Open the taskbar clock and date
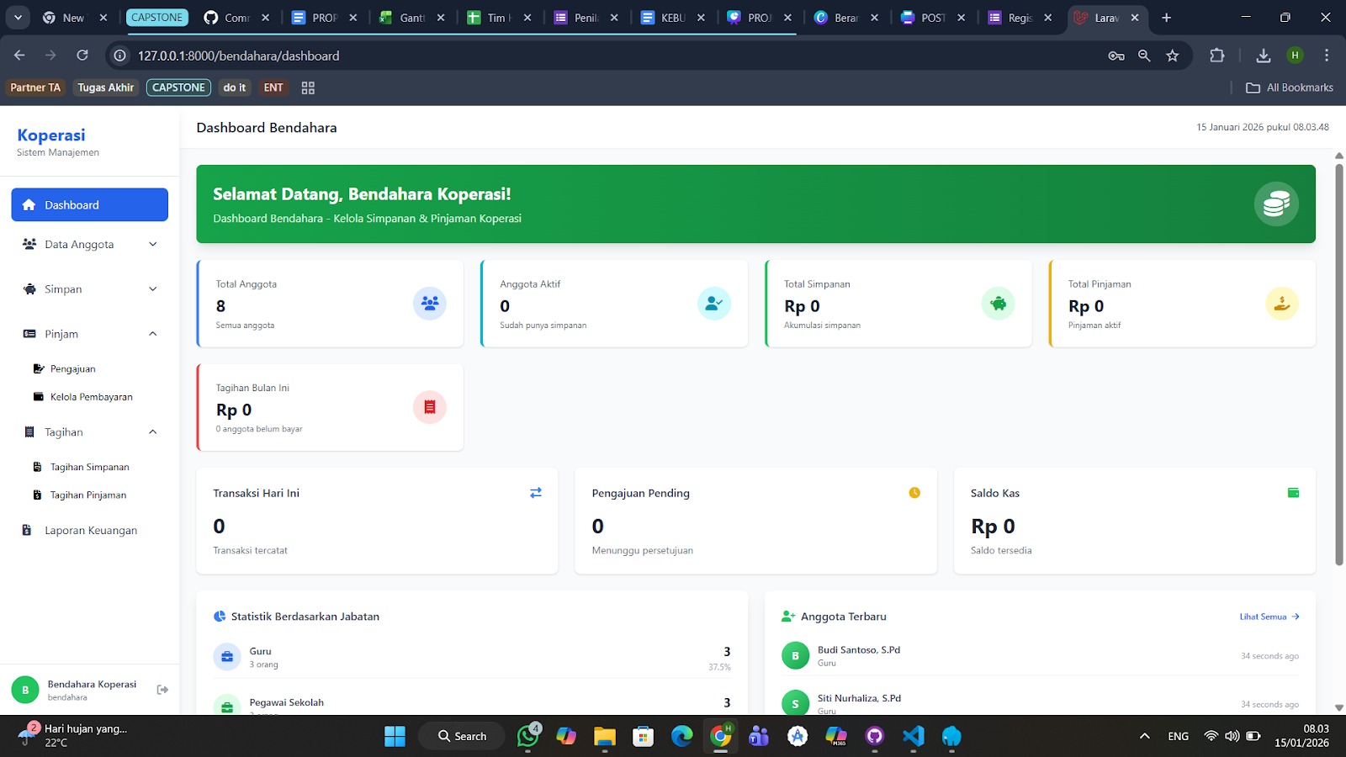 click(1301, 736)
